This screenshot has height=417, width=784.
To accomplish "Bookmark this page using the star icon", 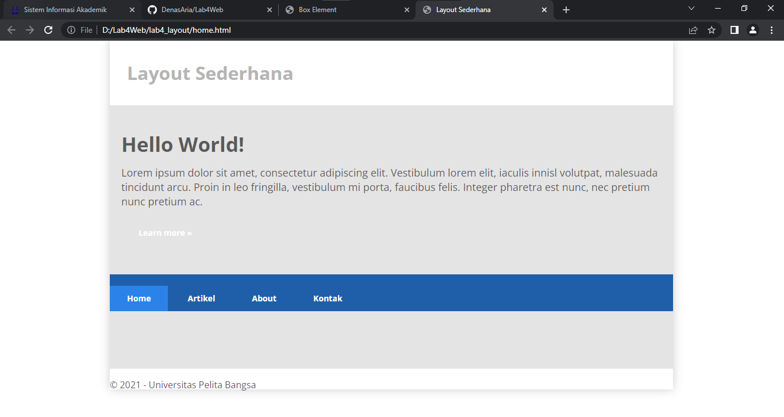I will point(712,30).
